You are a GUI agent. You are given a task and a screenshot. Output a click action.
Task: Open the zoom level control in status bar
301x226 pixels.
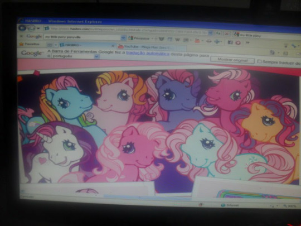point(290,206)
